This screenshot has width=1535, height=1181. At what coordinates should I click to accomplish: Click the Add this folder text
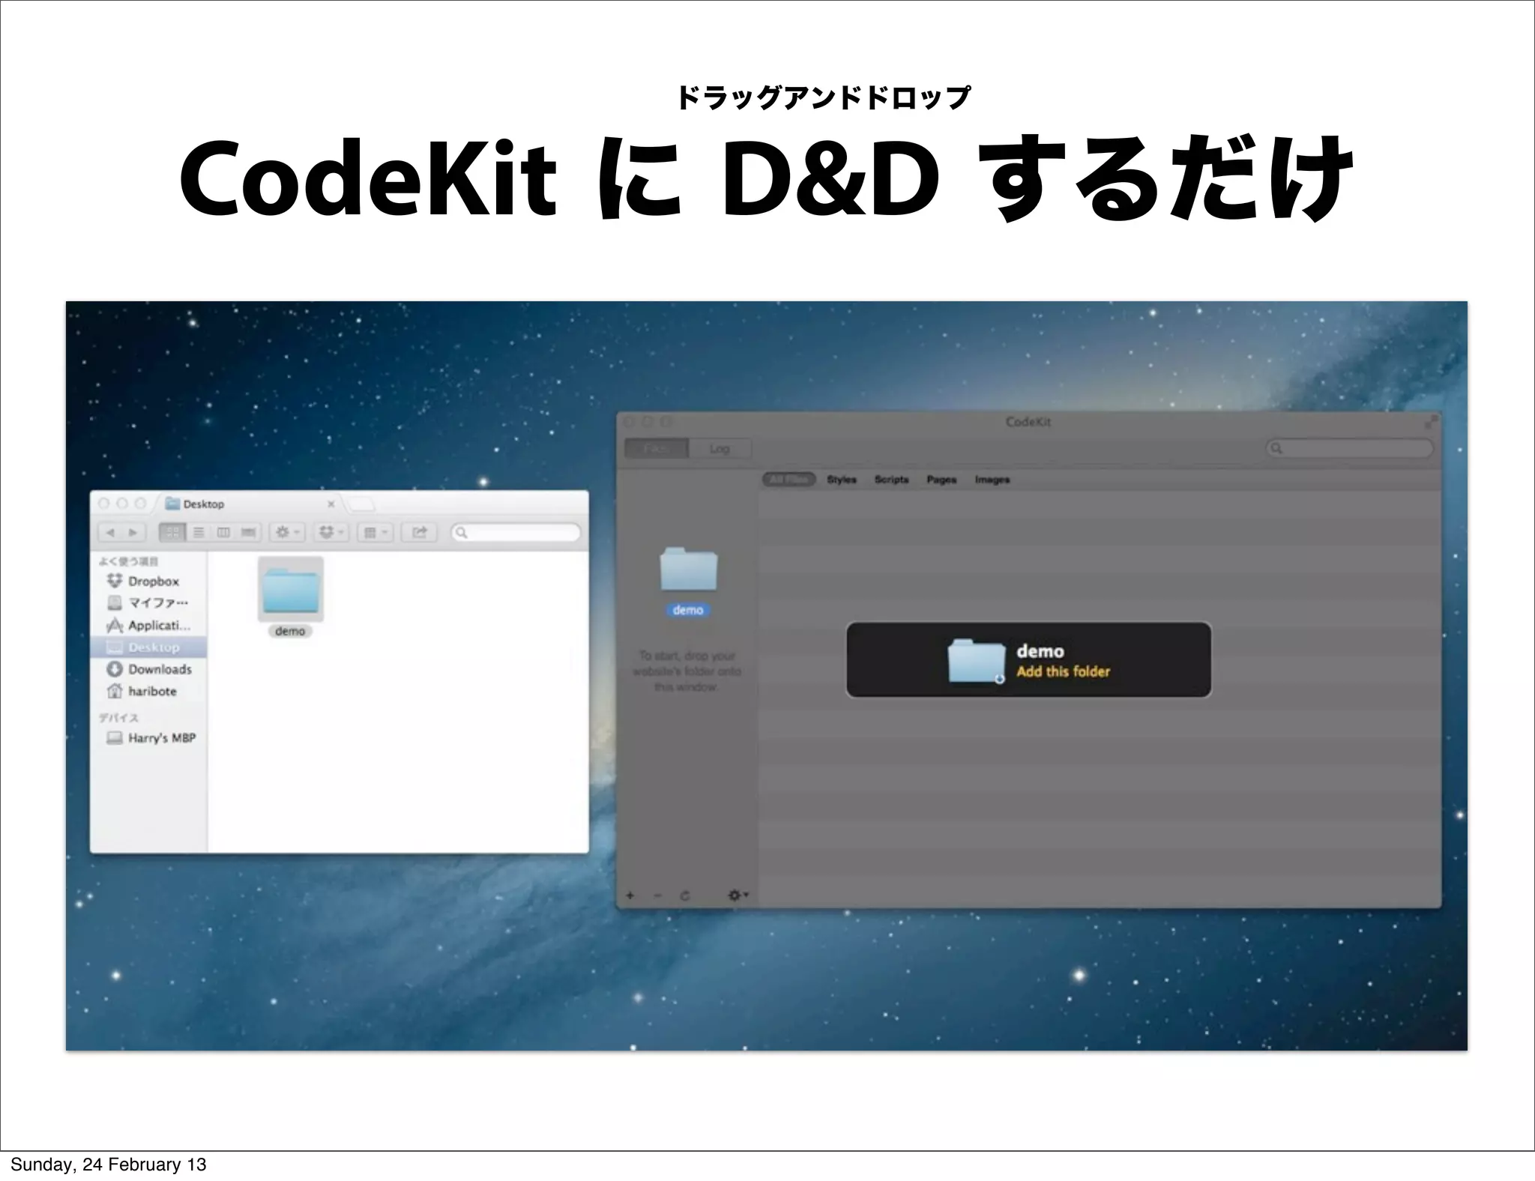1063,671
